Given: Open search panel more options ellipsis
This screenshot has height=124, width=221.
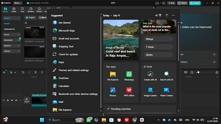Looking at the screenshot, I should click(x=173, y=15).
